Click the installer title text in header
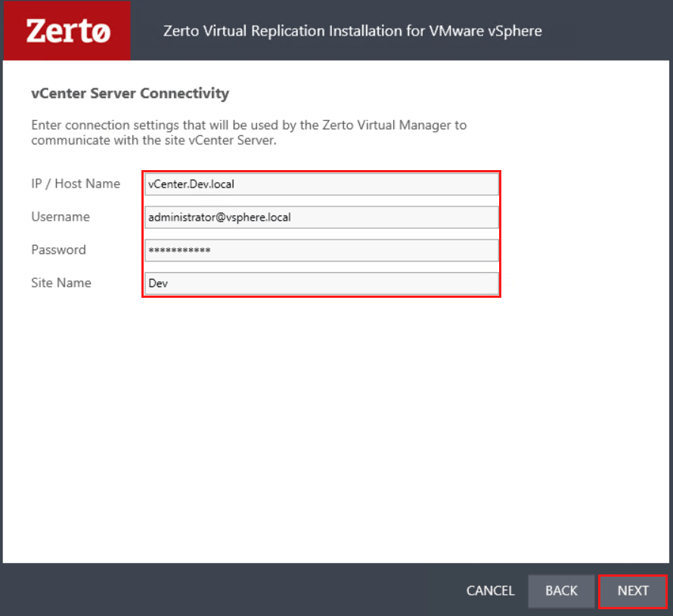 pos(352,31)
